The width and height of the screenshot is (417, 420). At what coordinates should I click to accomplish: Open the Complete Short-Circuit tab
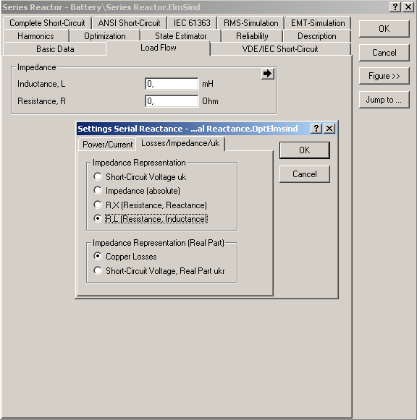(47, 23)
